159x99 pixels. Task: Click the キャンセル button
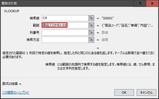[146, 93]
